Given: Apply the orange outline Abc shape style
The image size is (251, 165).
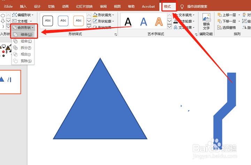Looking at the screenshot, I should click(78, 21).
